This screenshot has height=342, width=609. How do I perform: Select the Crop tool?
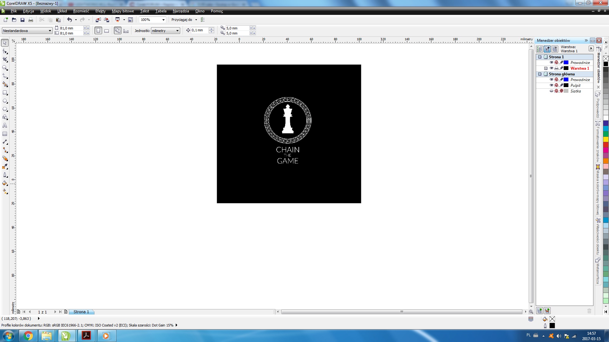pos(5,60)
